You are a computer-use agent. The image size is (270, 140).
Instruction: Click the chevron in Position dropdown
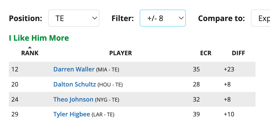coord(95,18)
